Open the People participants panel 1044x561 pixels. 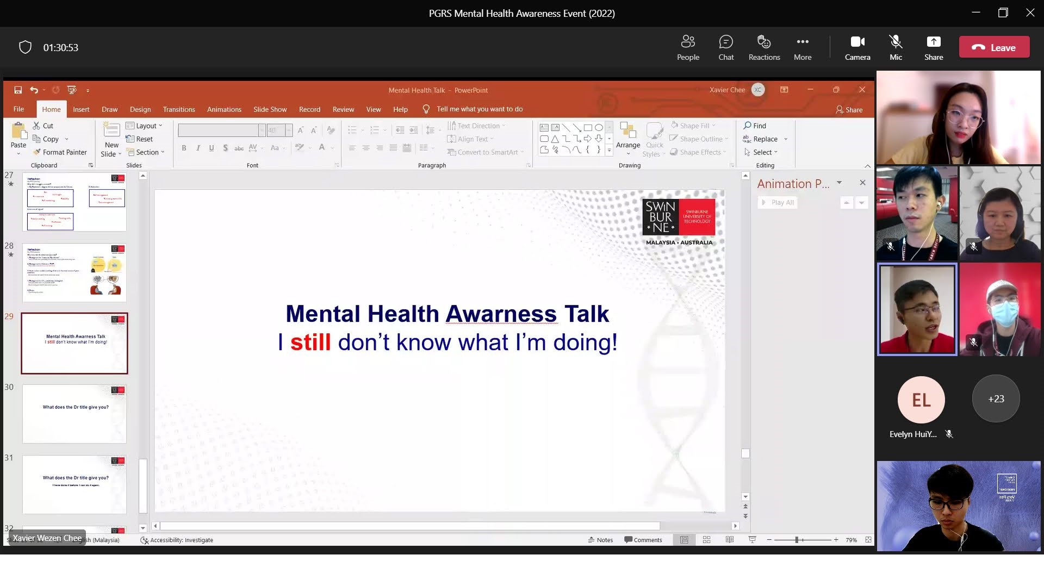[x=688, y=48]
